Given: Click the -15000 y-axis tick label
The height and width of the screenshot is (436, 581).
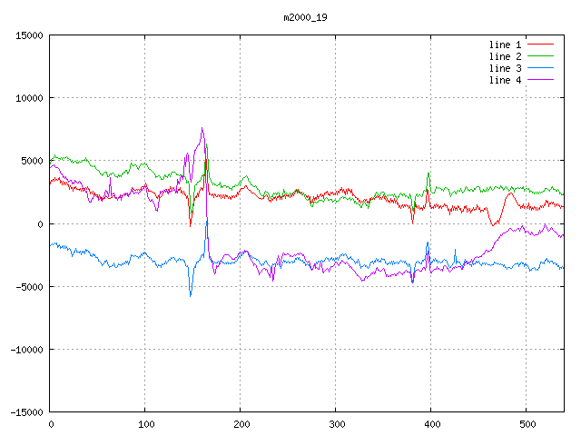Looking at the screenshot, I should (25, 412).
